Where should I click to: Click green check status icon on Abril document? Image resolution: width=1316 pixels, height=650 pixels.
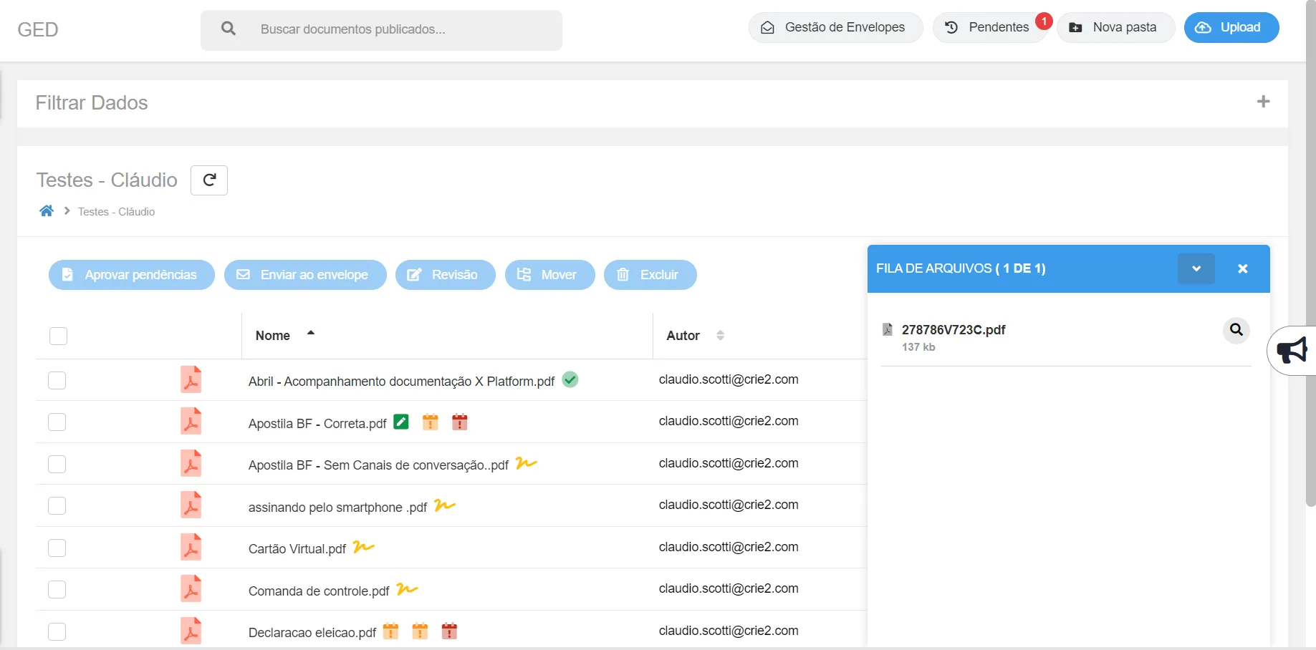point(570,379)
